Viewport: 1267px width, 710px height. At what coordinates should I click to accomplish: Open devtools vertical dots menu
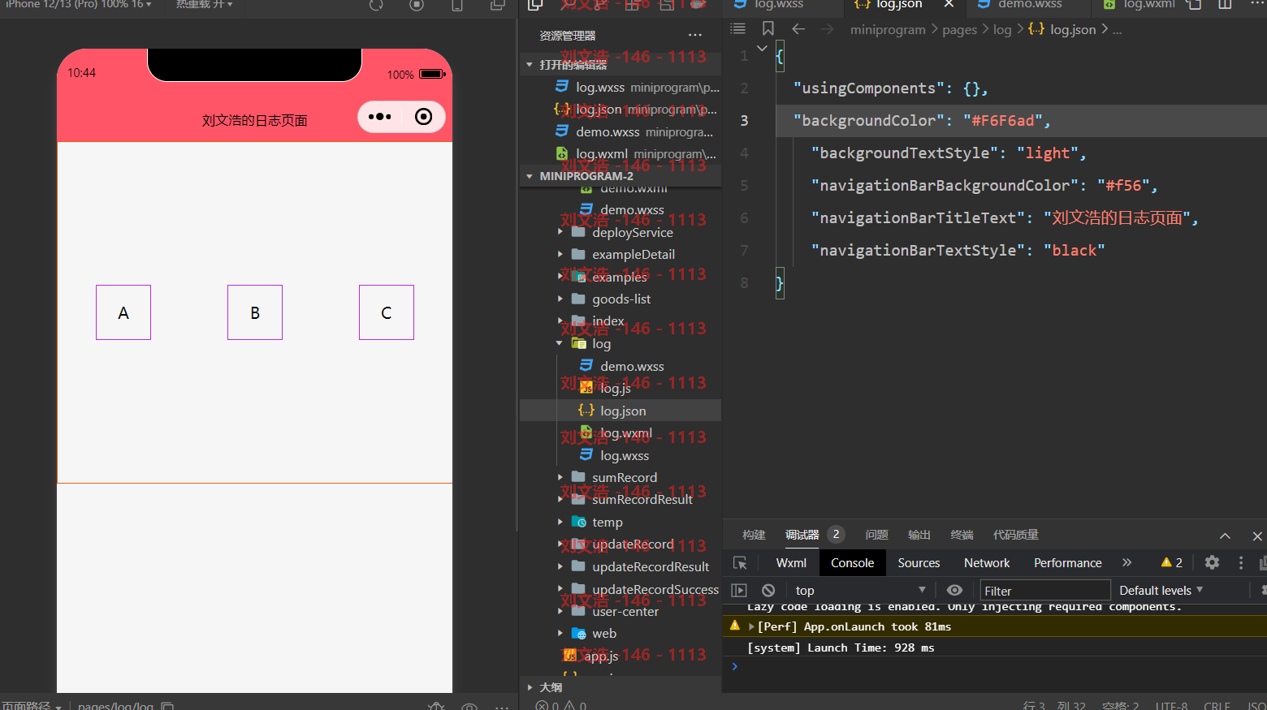coord(1241,562)
